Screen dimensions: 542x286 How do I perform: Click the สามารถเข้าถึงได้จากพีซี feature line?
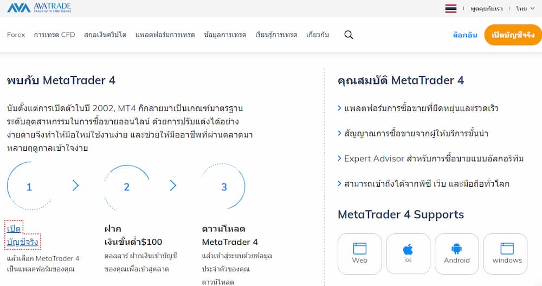(423, 183)
